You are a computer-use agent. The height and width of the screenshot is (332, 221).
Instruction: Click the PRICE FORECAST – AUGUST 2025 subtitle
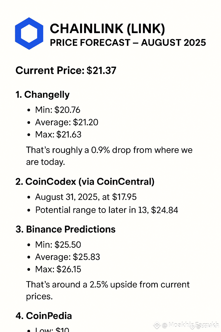128,43
